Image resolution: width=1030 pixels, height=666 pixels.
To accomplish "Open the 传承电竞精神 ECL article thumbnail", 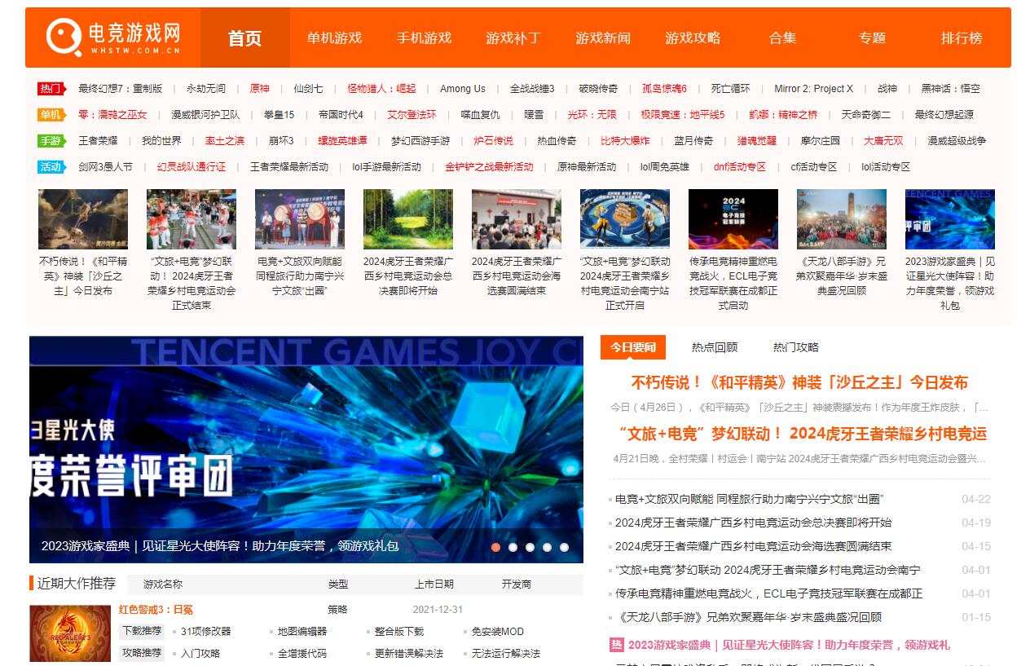I will coord(733,219).
